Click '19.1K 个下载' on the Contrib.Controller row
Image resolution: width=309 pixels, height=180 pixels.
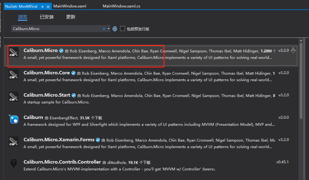139,163
